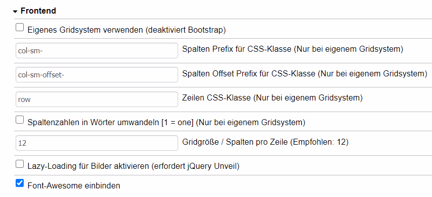Enable the Eigenes Gridsystem verwenden checkbox
Image resolution: width=432 pixels, height=197 pixels.
pyautogui.click(x=20, y=27)
